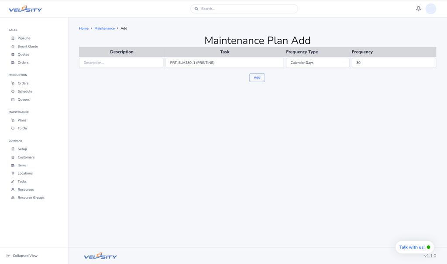Click the Resource Groups icon
The height and width of the screenshot is (264, 447).
13,198
